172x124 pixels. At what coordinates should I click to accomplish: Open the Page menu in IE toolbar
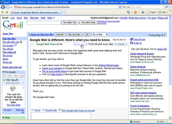pos(152,12)
